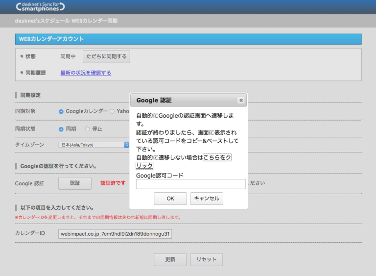Click the 状態 label

click(30, 56)
